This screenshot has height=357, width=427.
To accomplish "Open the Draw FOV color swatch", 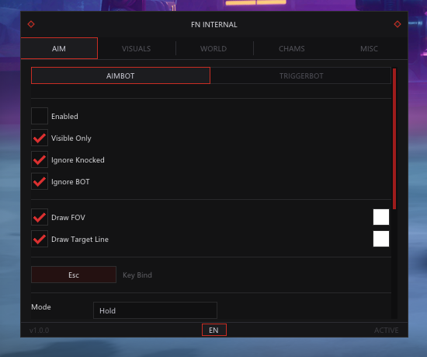I will pos(381,217).
